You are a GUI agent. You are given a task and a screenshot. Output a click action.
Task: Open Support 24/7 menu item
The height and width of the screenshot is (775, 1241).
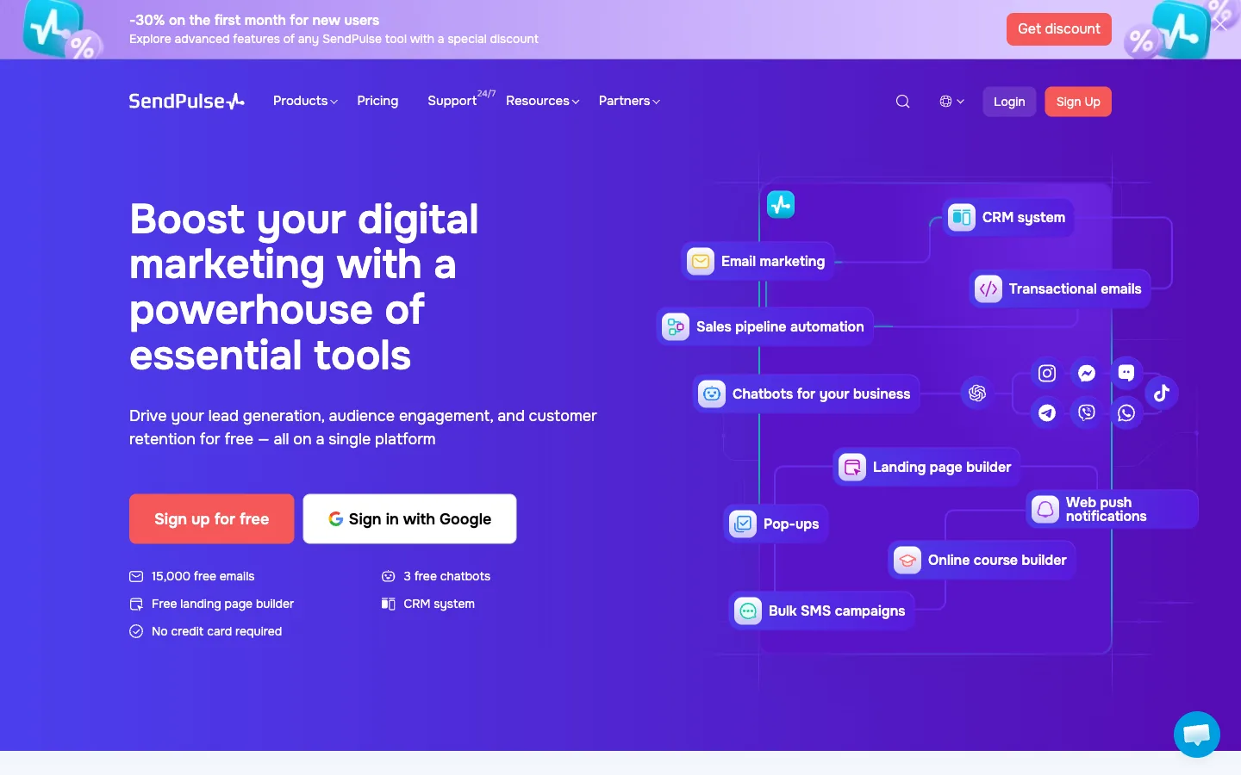click(x=461, y=100)
